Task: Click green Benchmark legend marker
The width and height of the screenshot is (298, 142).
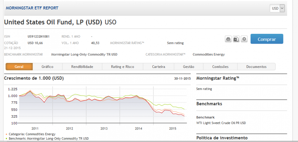Action: click(7, 139)
